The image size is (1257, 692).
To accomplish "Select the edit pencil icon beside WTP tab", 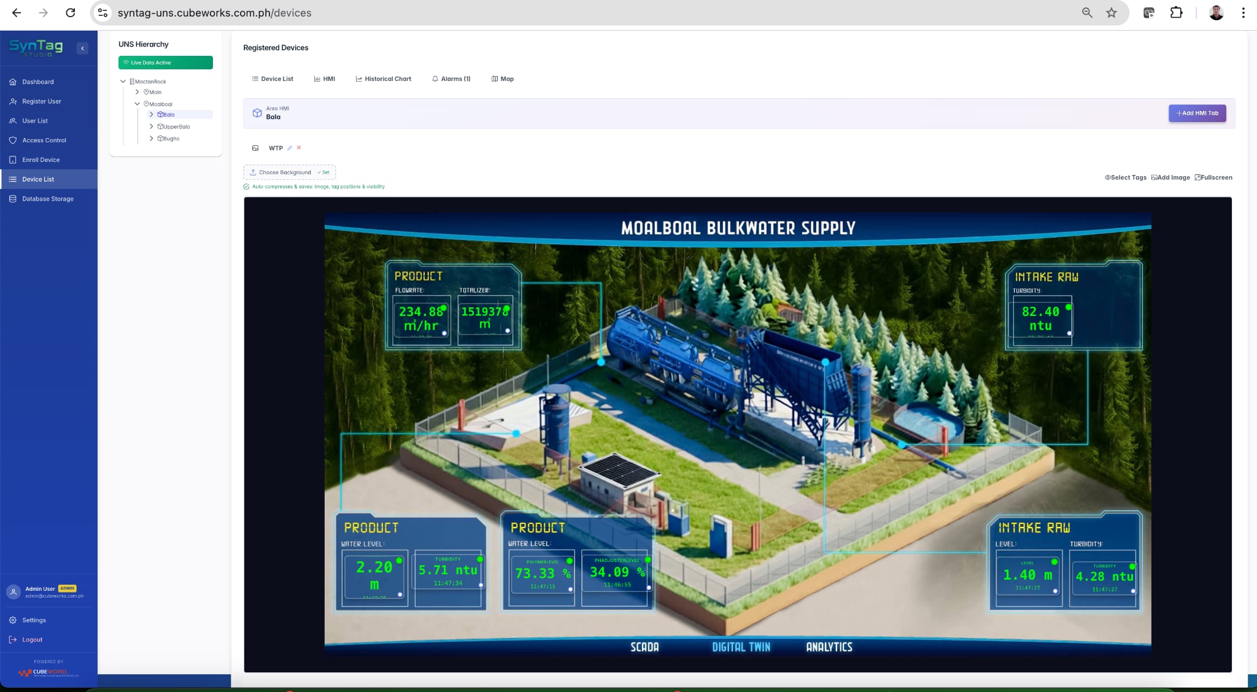I will click(290, 148).
